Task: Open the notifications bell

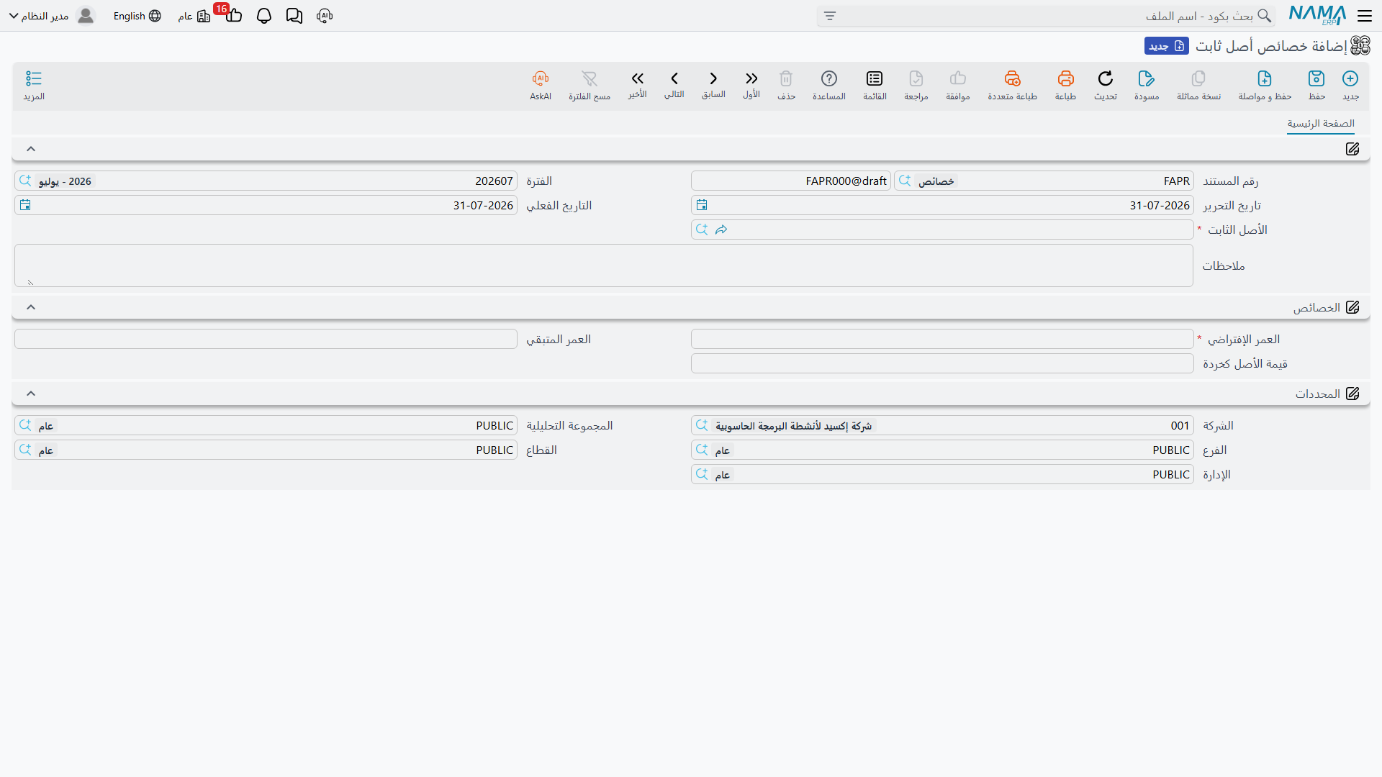Action: click(264, 16)
